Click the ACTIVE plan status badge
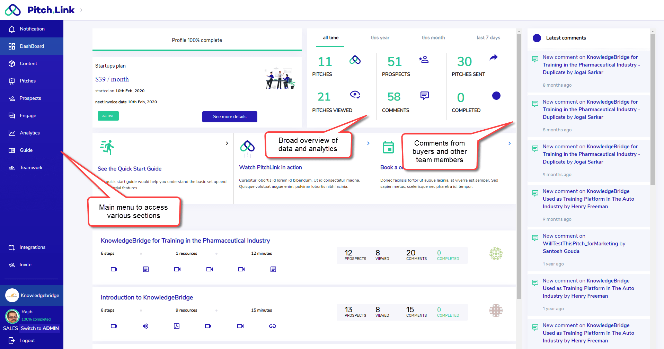664x349 pixels. tap(108, 116)
